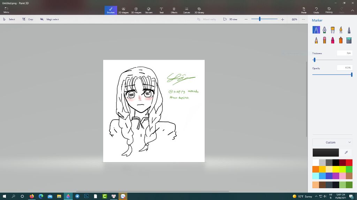Image resolution: width=357 pixels, height=200 pixels.
Task: Click the Thickness slider handle
Action: coord(314,60)
